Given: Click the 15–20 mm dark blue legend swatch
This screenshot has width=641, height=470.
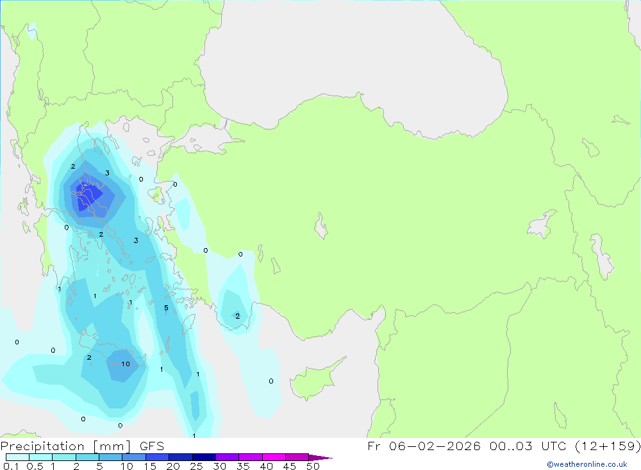Looking at the screenshot, I should click(x=158, y=457).
